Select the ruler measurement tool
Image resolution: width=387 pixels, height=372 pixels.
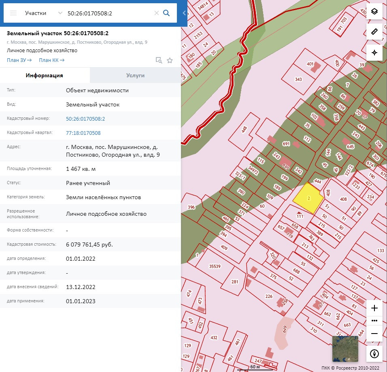tap(374, 32)
